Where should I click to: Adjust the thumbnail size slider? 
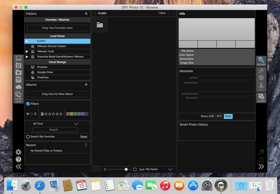click(126, 170)
